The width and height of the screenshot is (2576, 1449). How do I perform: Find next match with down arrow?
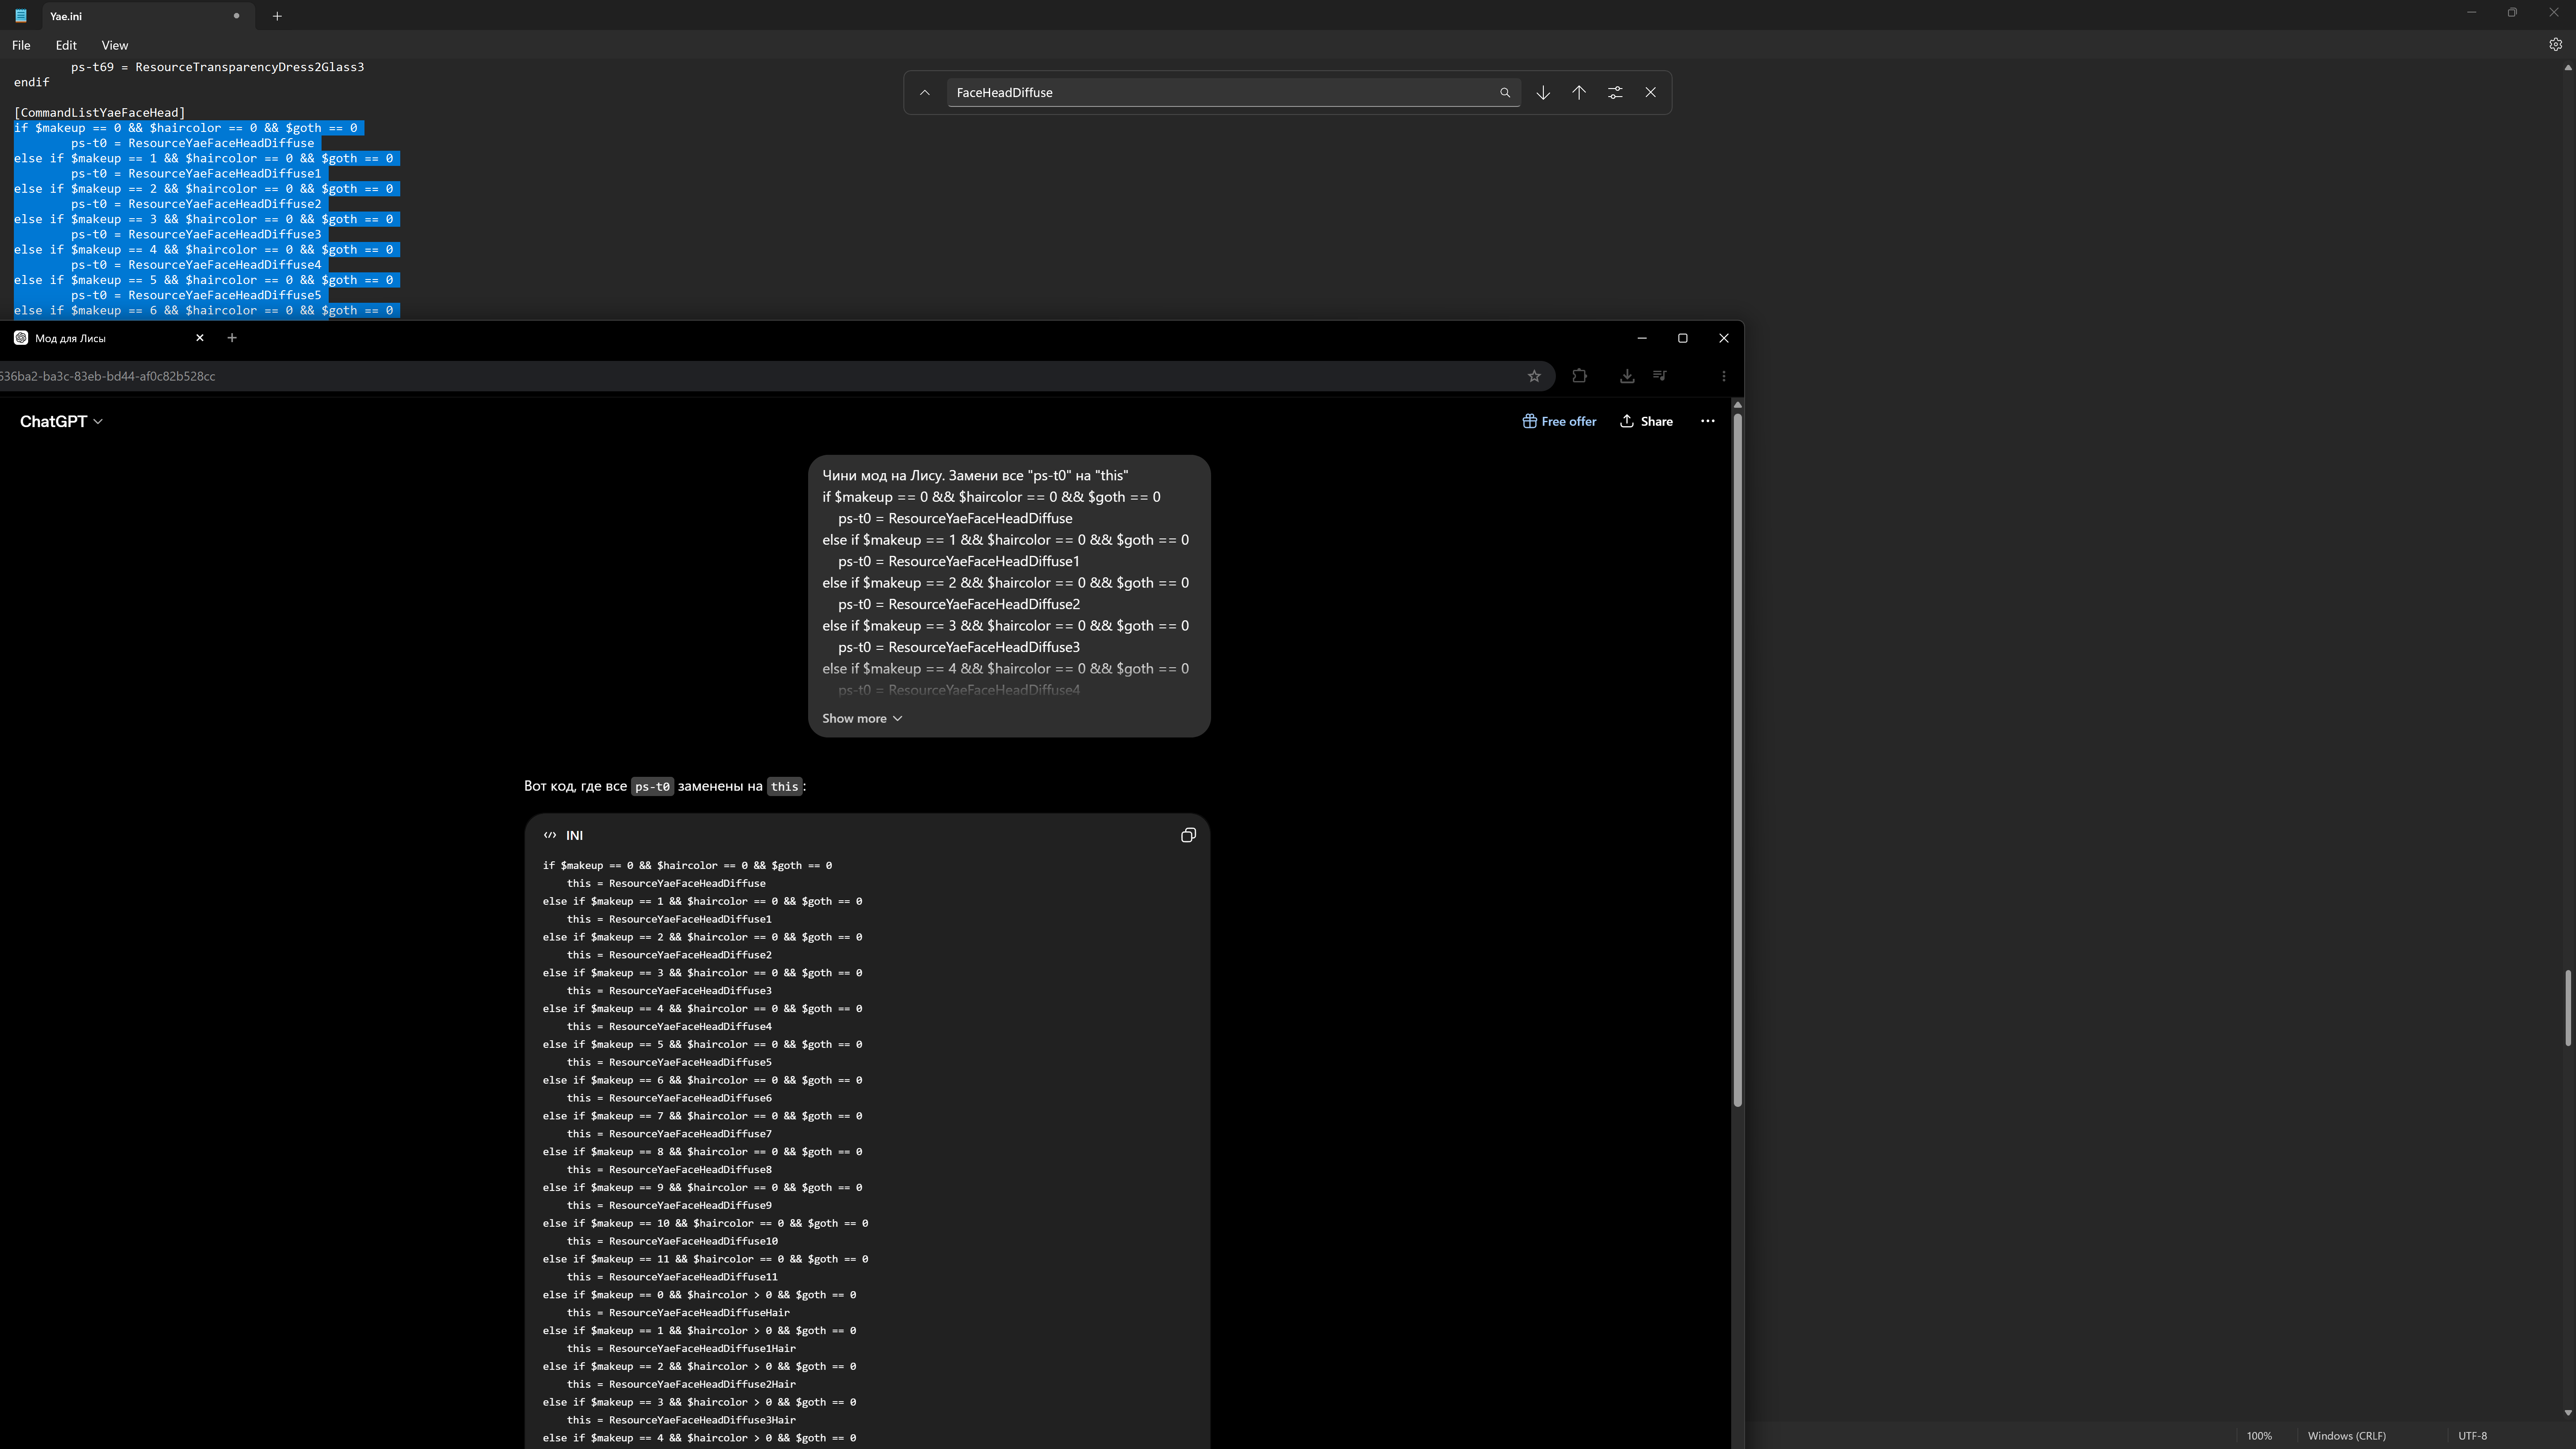[1543, 93]
